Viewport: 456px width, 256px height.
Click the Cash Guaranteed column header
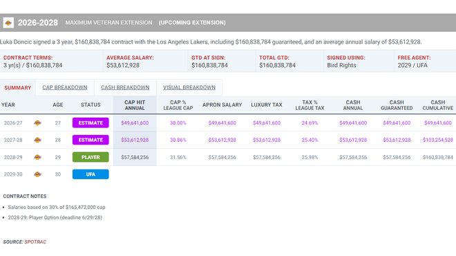click(397, 105)
